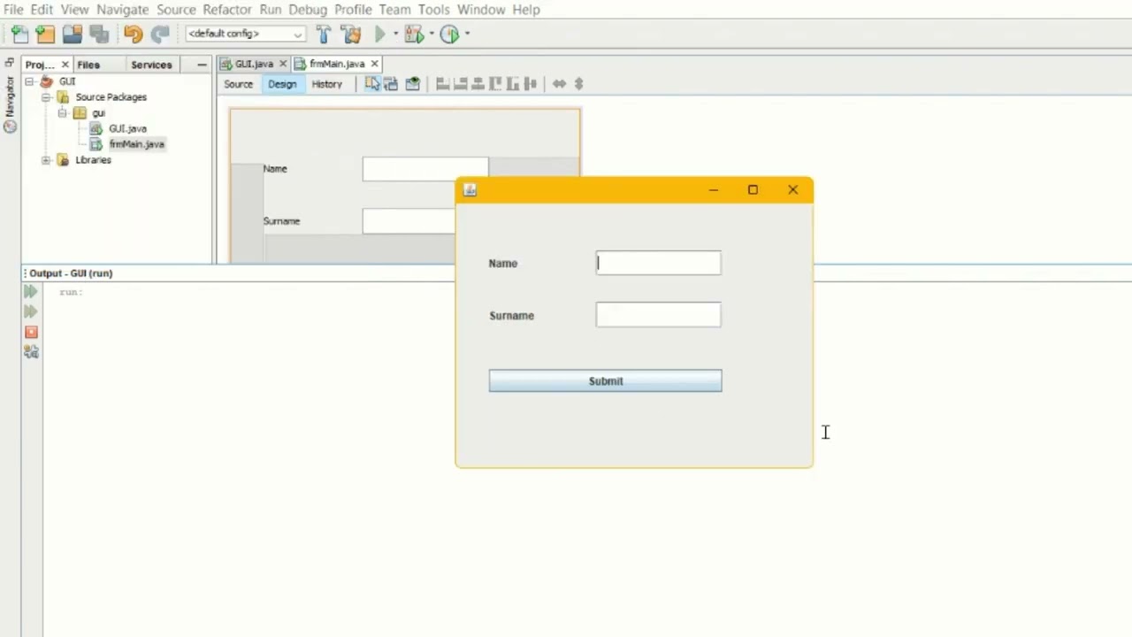The height and width of the screenshot is (637, 1132).
Task: Click the Submit button in running window
Action: (x=605, y=380)
